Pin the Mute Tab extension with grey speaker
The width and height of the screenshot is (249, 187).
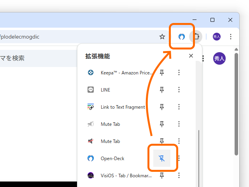pos(162,124)
